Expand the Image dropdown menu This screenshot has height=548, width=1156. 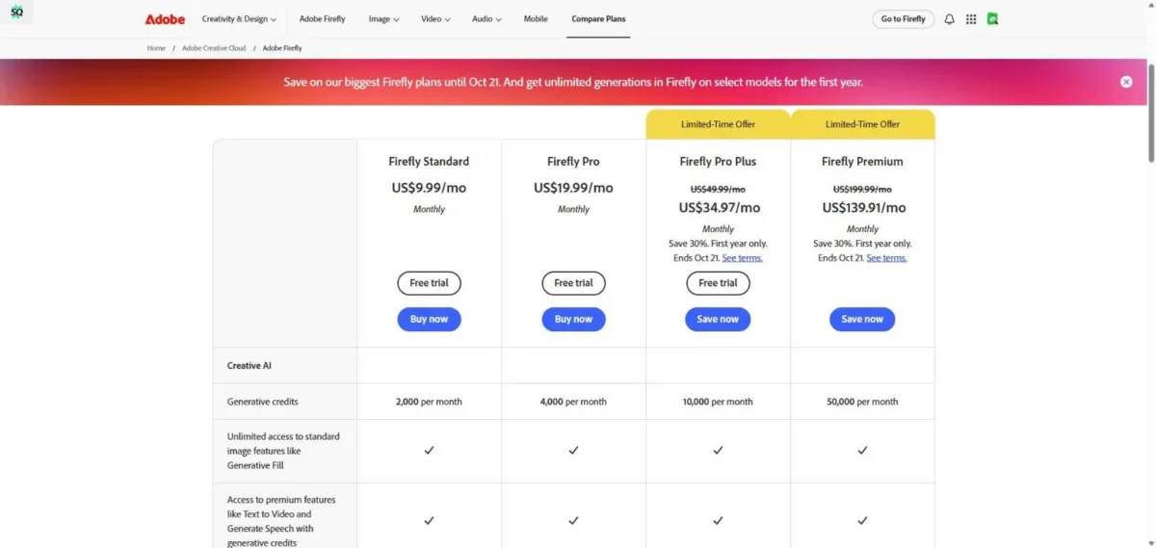coord(383,19)
